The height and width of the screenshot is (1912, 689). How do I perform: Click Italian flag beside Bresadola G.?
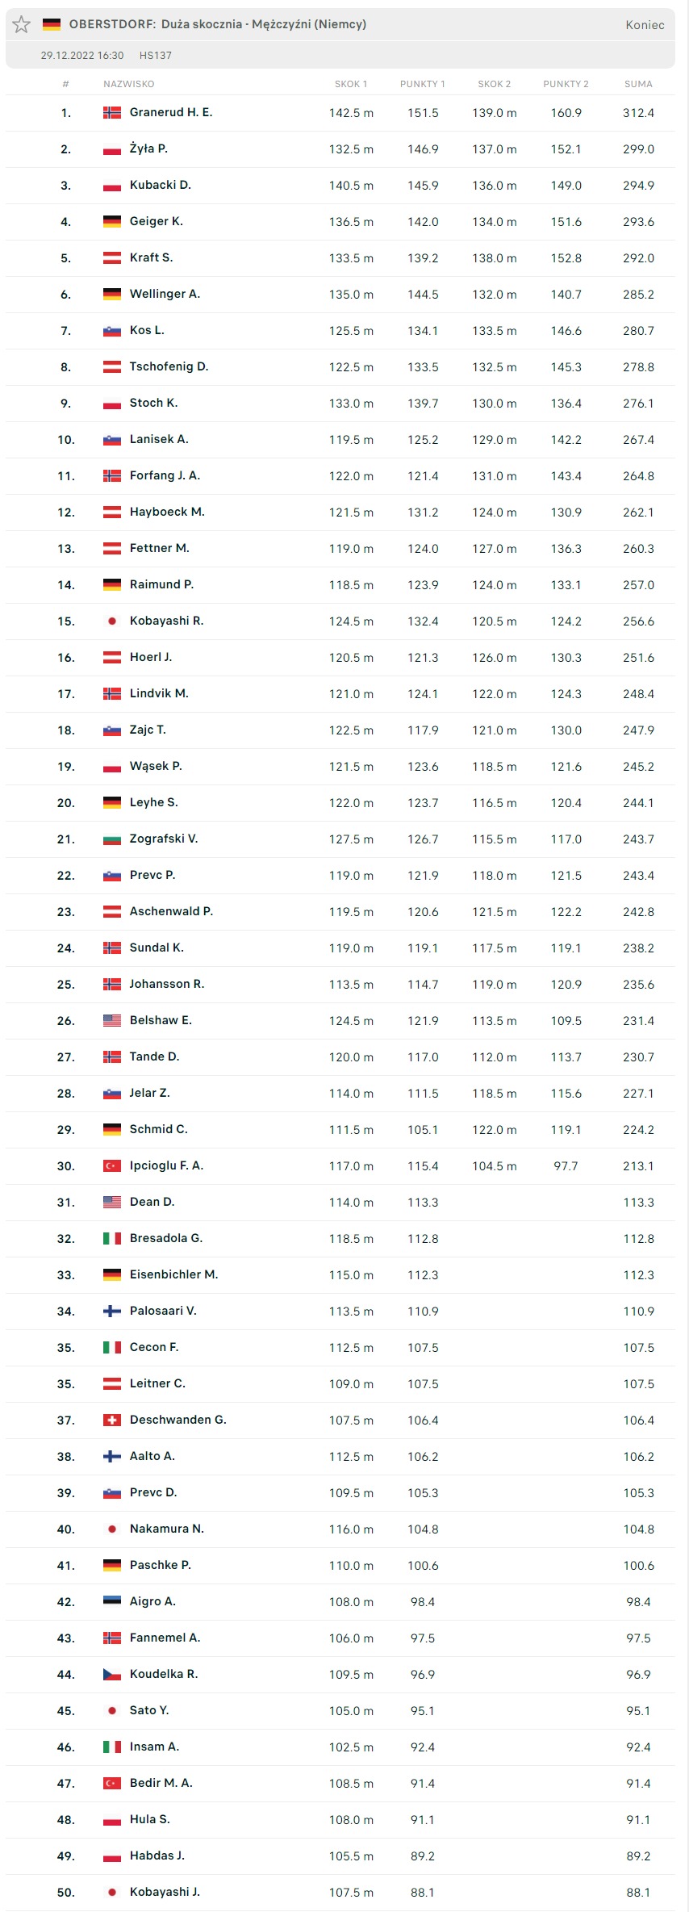(x=112, y=1238)
